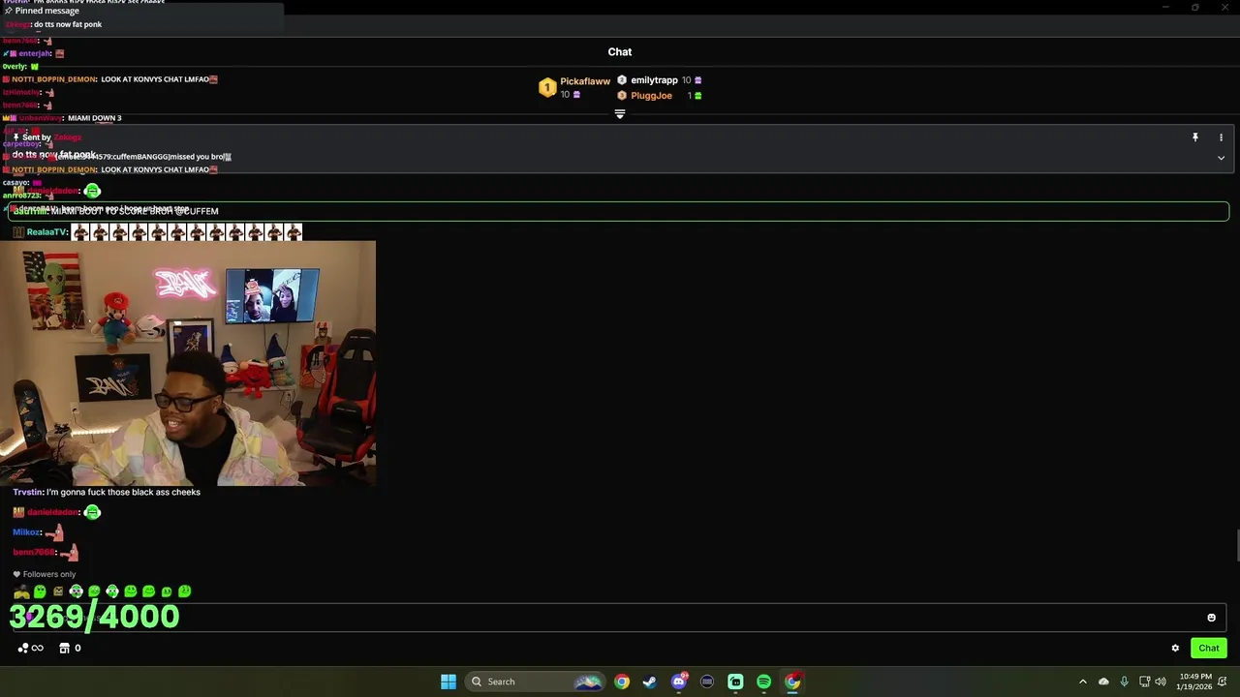The width and height of the screenshot is (1240, 697).
Task: Click the OneDrive cloud tray icon
Action: (x=1103, y=682)
